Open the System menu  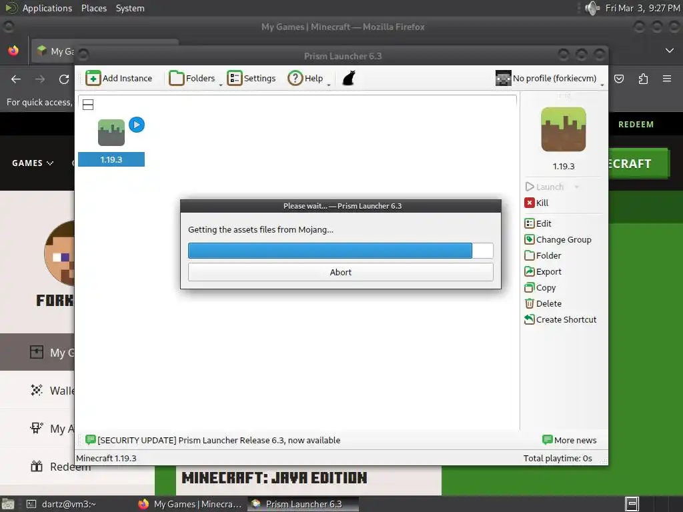(130, 8)
